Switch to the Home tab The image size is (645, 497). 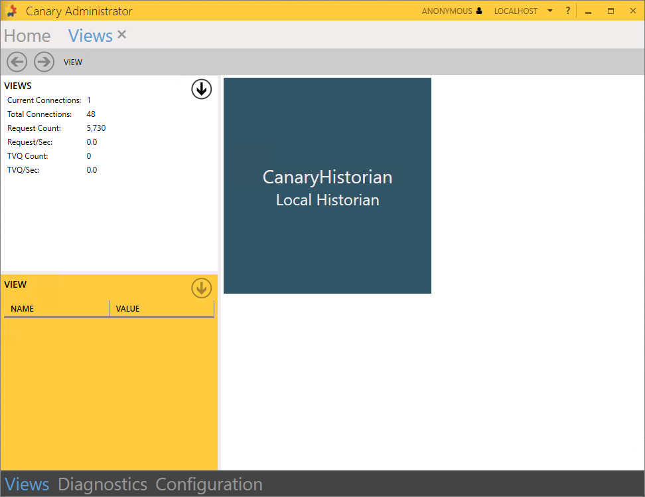[27, 36]
